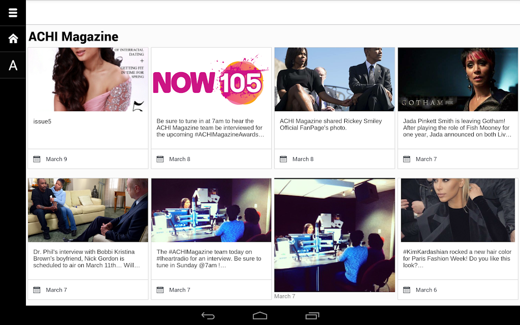Screen dimensions: 520x325
Task: Click calendar icon on Jada Pinkett Smith card
Action: (x=407, y=159)
